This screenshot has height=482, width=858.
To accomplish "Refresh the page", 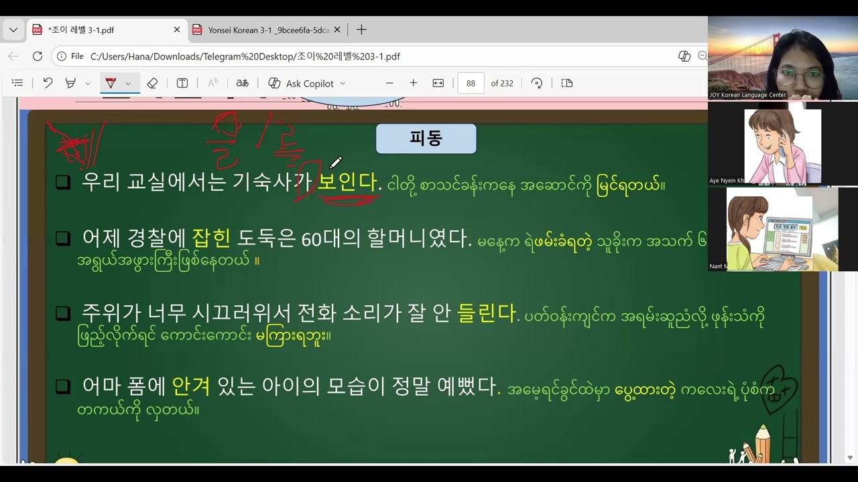I will pyautogui.click(x=38, y=56).
